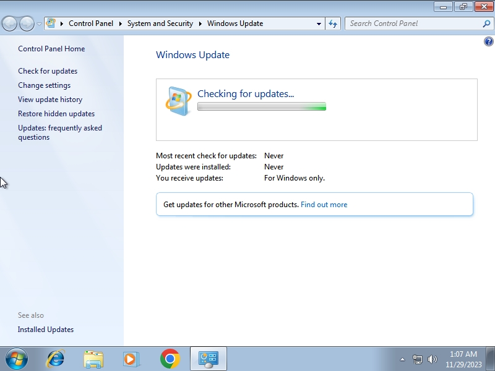
Task: Expand the arrow before Control Panel breadcrumb
Action: click(62, 23)
